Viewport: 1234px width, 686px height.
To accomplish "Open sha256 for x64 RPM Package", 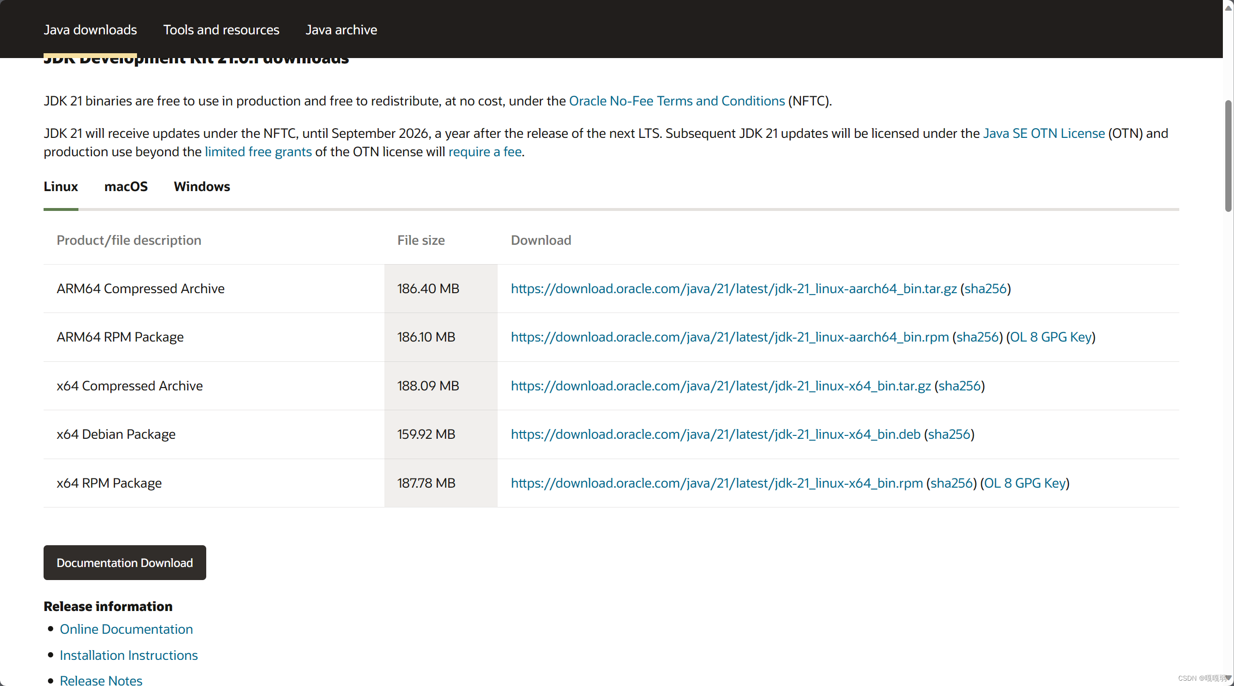I will tap(951, 483).
